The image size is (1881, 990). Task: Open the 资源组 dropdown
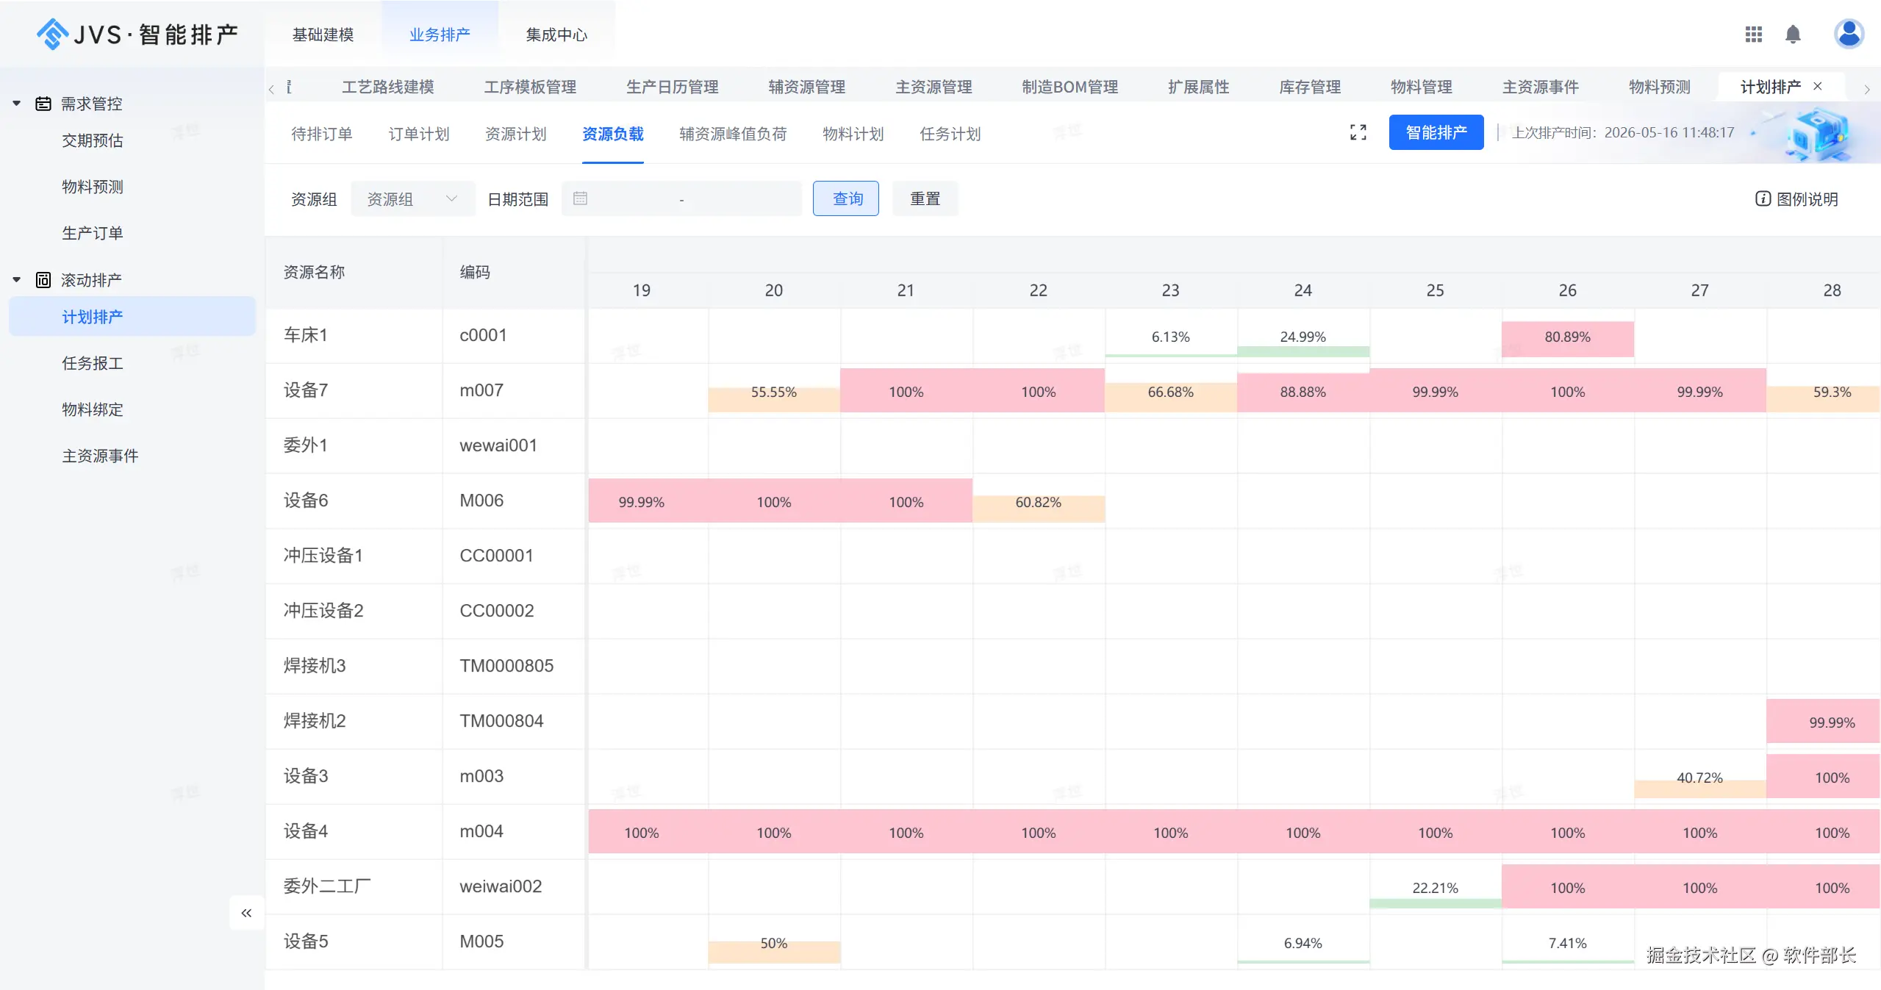pos(412,199)
